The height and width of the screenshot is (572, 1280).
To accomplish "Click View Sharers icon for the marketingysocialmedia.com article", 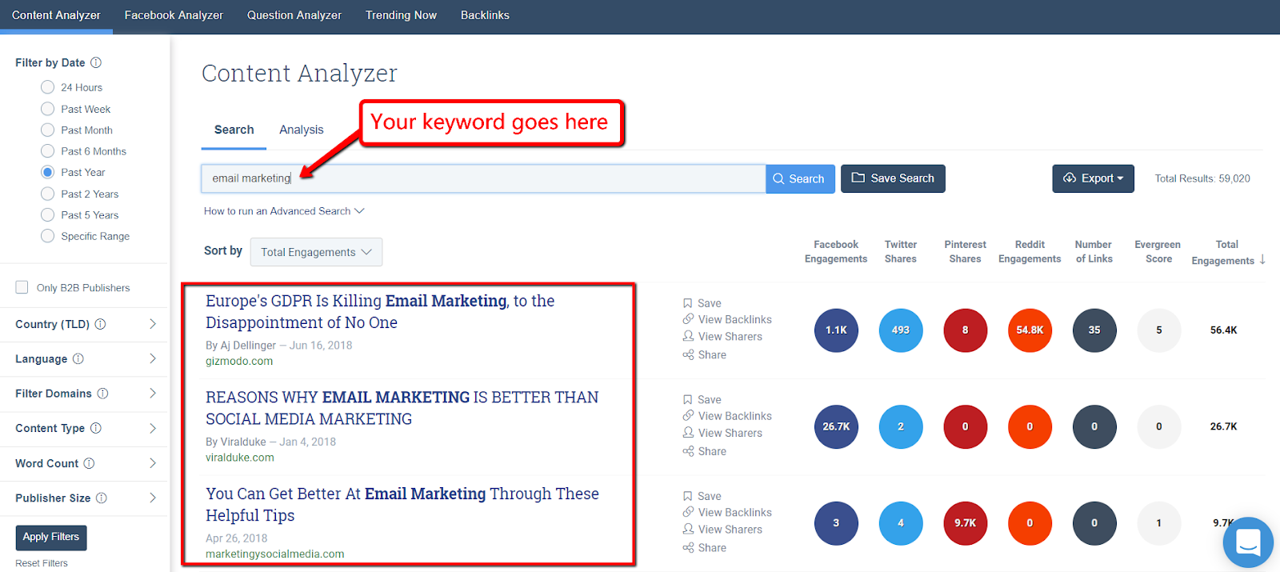I will 688,530.
